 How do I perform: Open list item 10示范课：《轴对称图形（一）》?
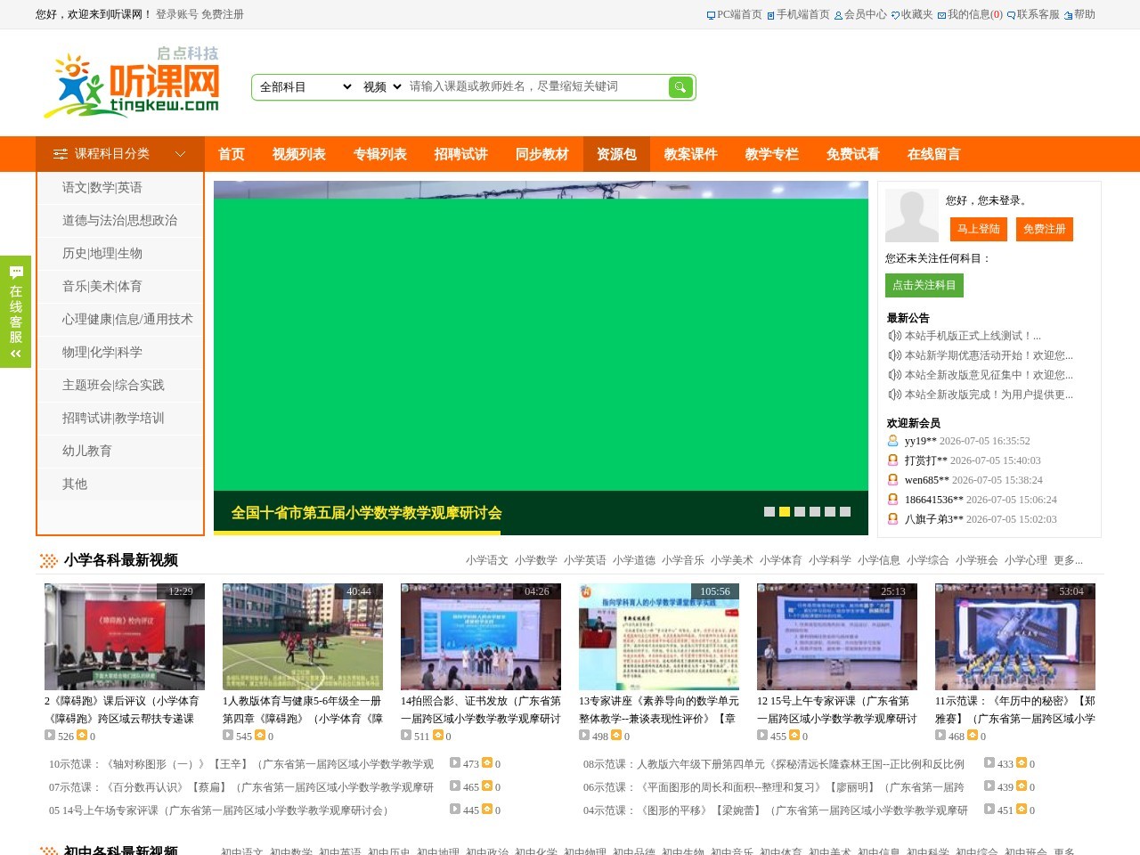[241, 764]
